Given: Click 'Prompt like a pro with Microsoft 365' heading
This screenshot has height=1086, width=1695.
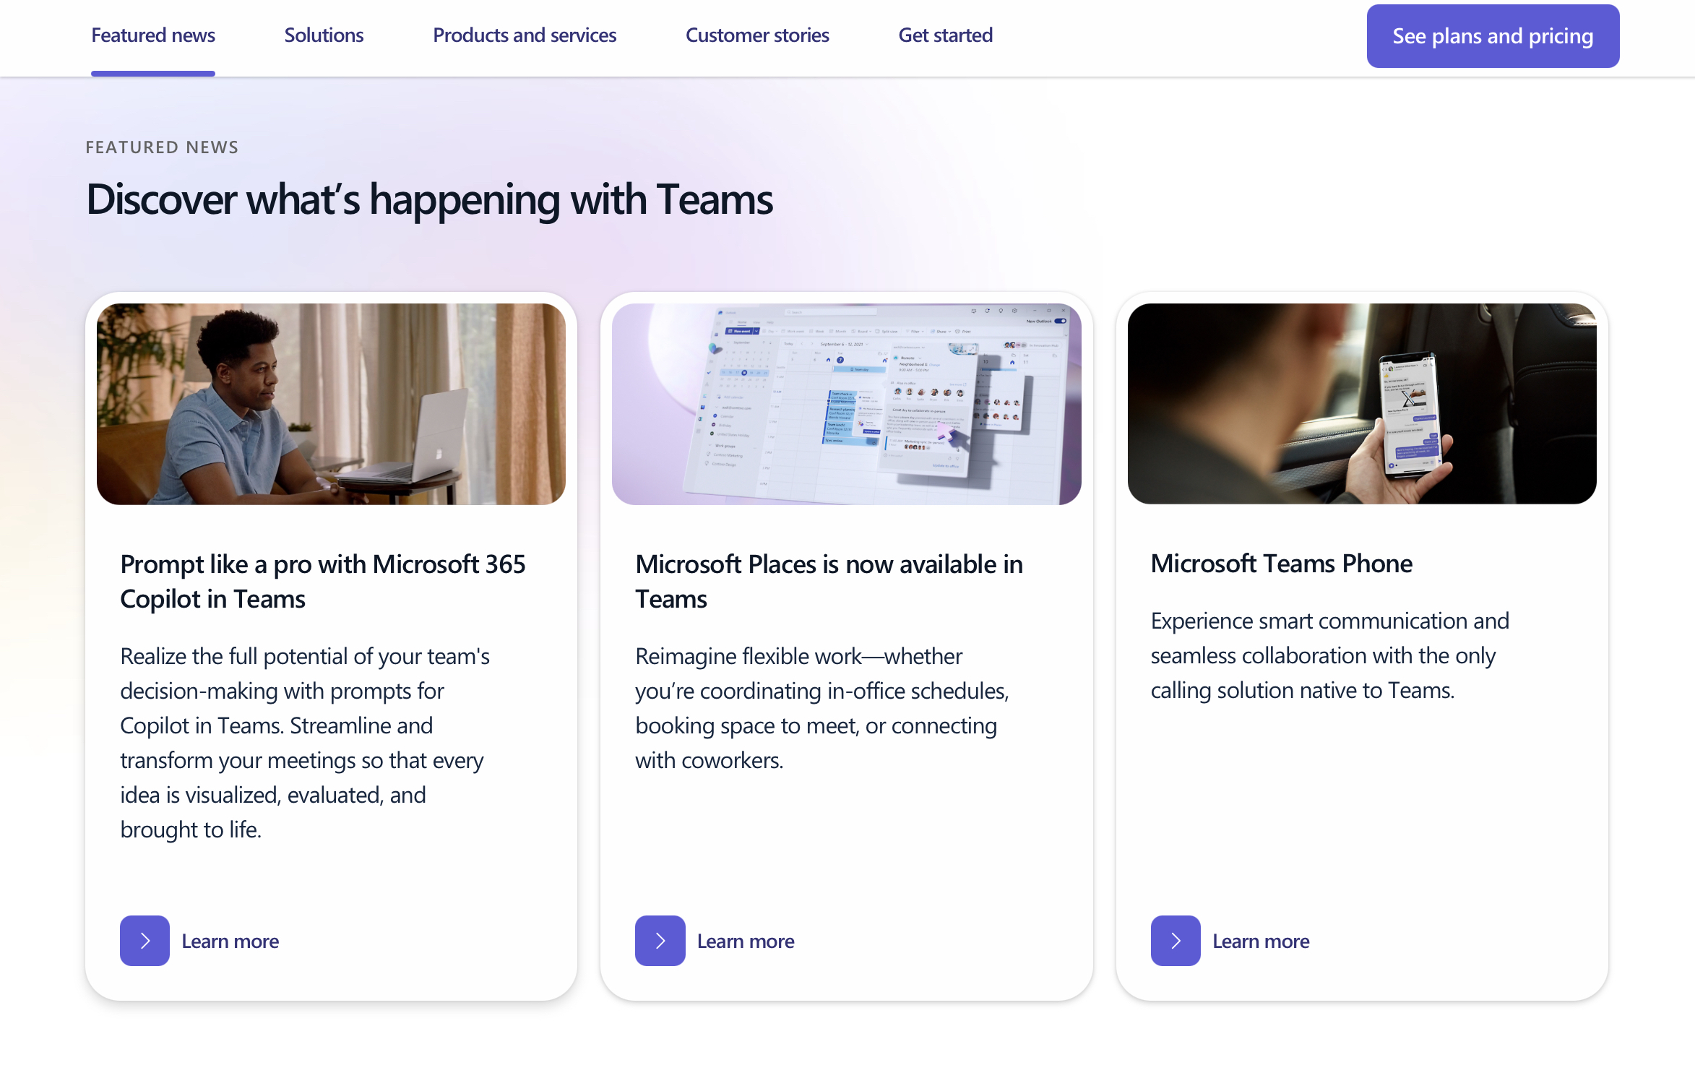Looking at the screenshot, I should coord(323,582).
